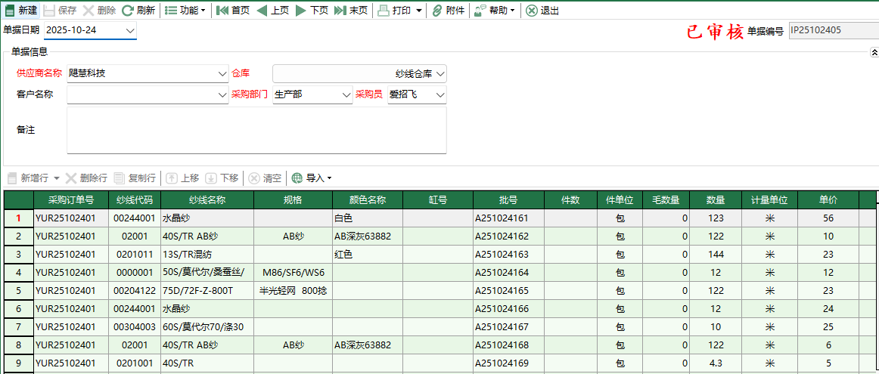
Task: Click the 单价 column header
Action: point(828,200)
